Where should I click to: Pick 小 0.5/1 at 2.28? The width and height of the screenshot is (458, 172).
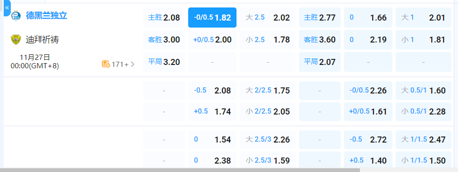[x=424, y=111]
